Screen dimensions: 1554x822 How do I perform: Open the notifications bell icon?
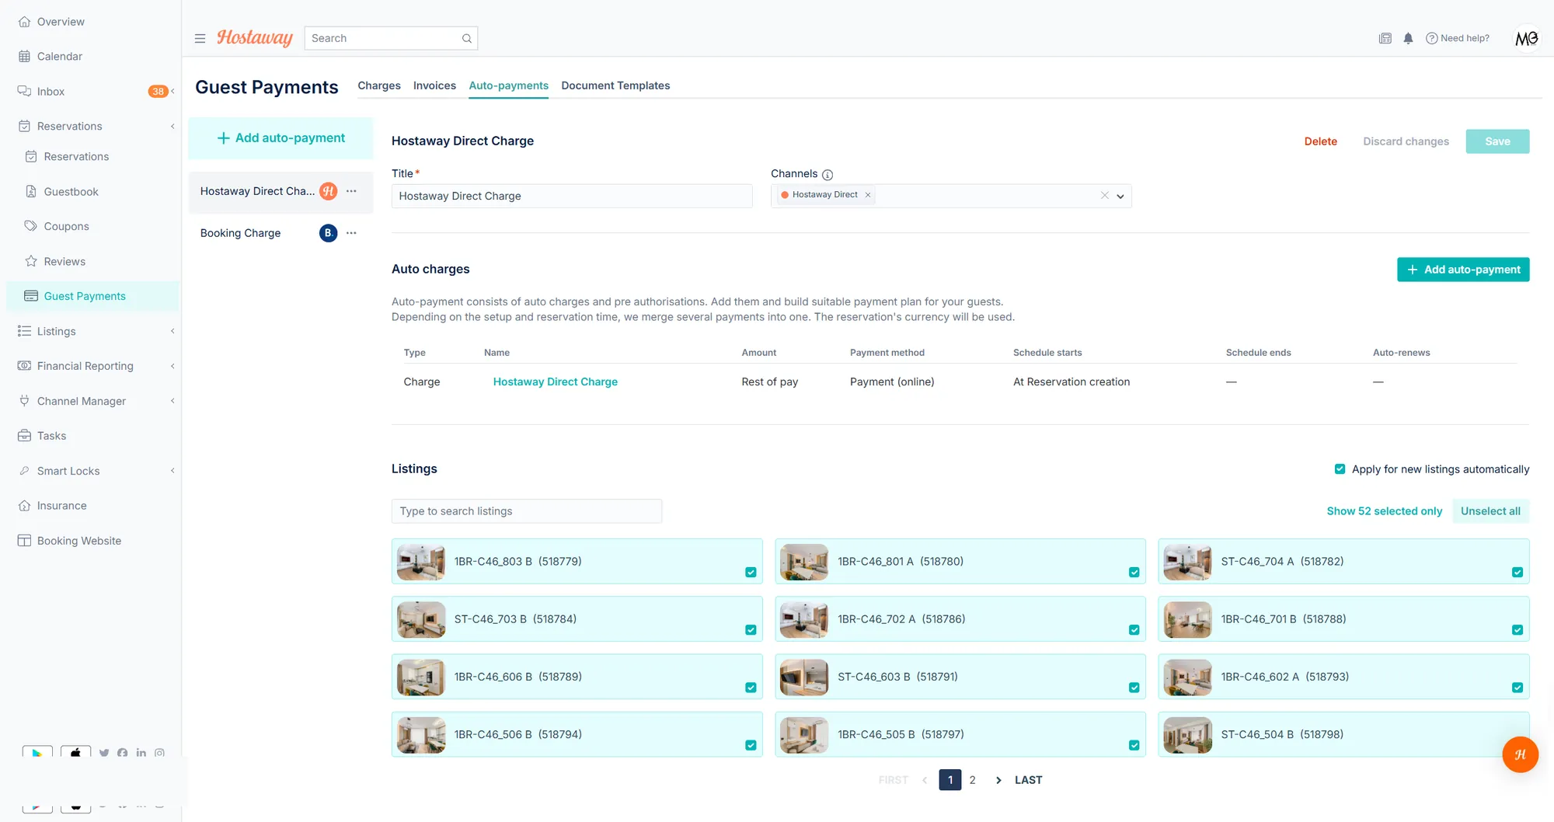click(x=1408, y=38)
